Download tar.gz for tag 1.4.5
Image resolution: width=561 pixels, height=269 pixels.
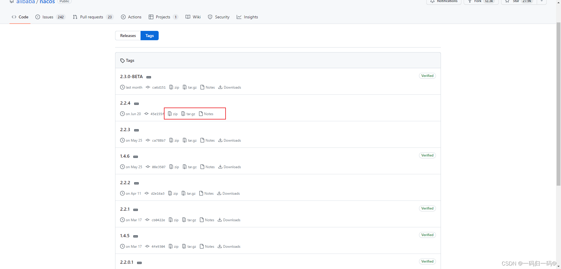pos(189,246)
